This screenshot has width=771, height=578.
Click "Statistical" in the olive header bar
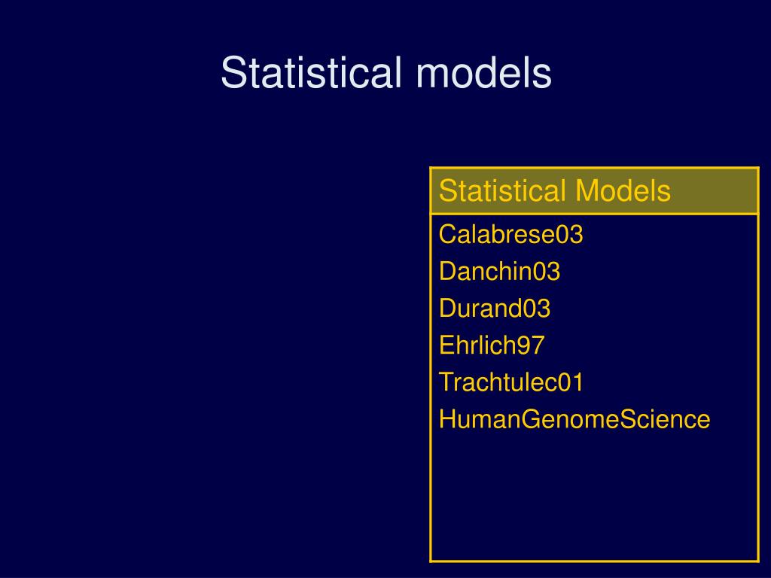502,190
